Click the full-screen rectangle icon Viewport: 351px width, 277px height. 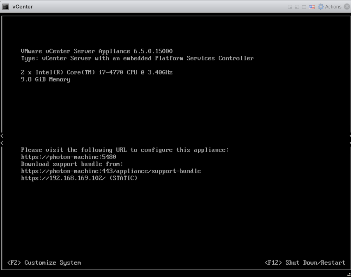point(304,7)
